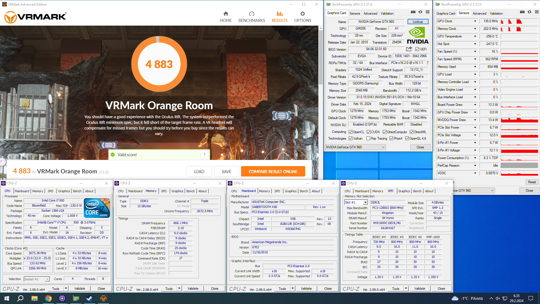Open Bench tab in CPU-Z Mainboard window
The image size is (540, 304).
(x=304, y=191)
